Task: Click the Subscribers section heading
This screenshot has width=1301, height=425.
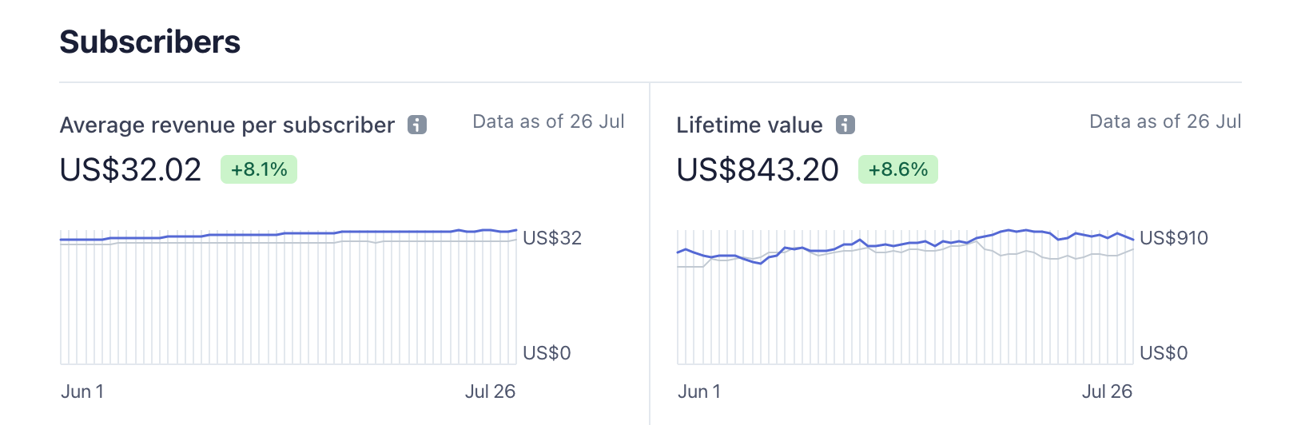Action: (149, 42)
